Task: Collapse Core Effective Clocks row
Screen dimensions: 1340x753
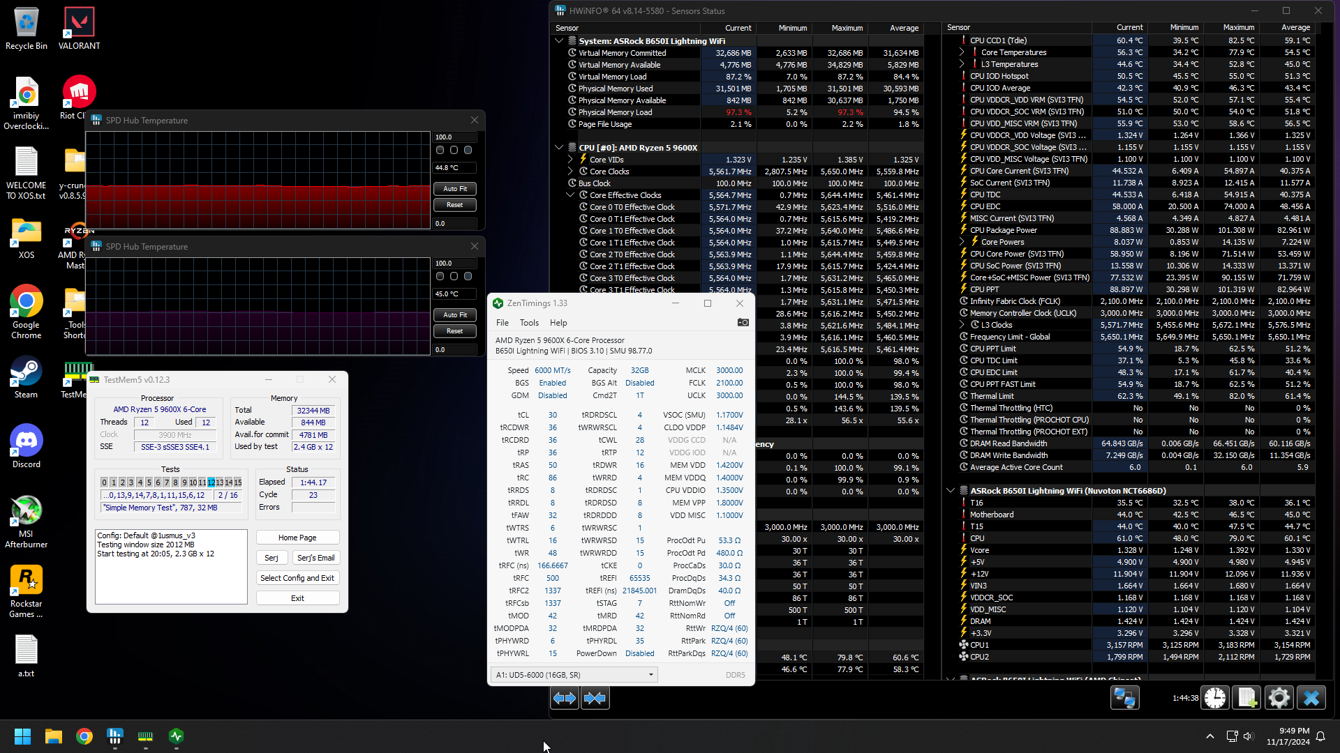Action: pos(570,195)
